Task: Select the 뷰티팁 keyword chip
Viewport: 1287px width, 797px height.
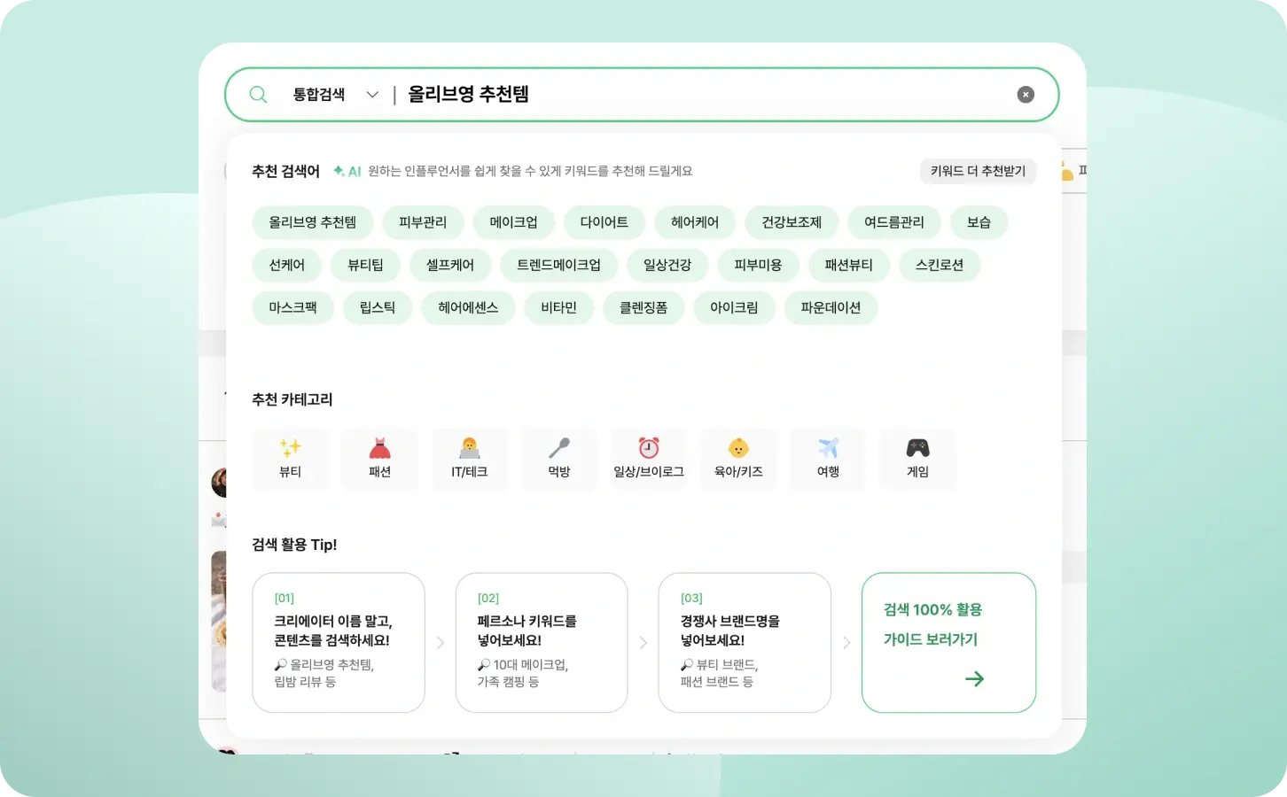Action: pyautogui.click(x=365, y=265)
